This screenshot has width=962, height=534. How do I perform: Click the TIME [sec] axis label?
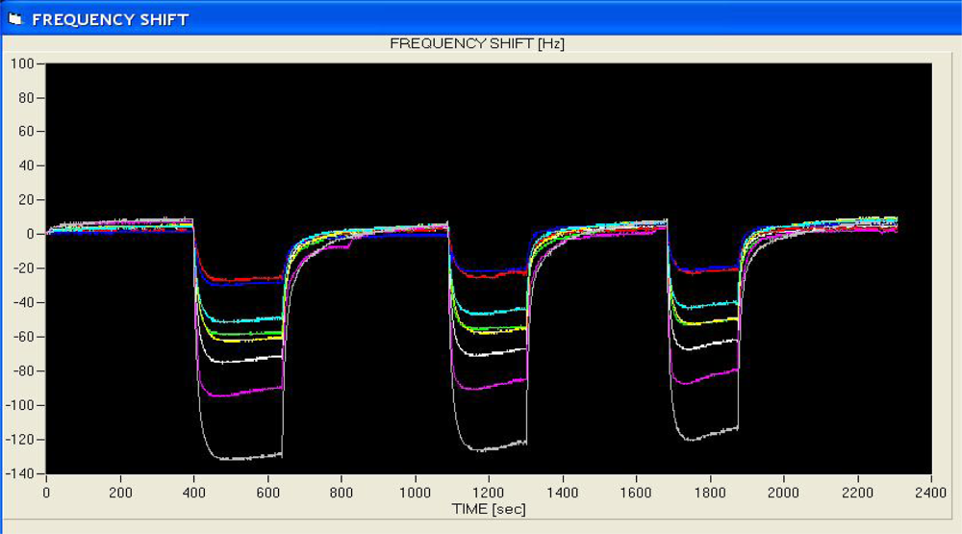coord(489,508)
